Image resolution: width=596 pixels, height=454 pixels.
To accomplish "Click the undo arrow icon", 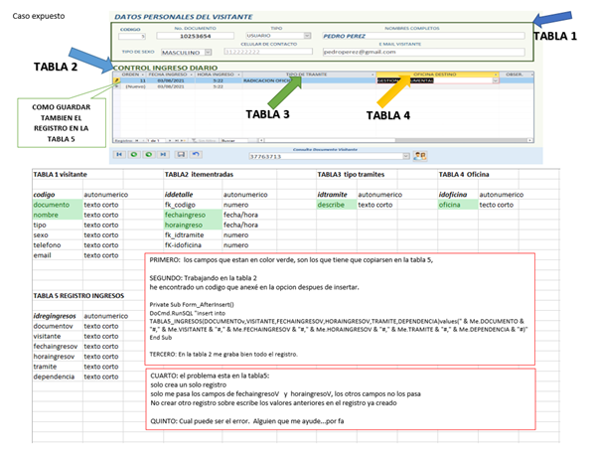I will point(196,155).
